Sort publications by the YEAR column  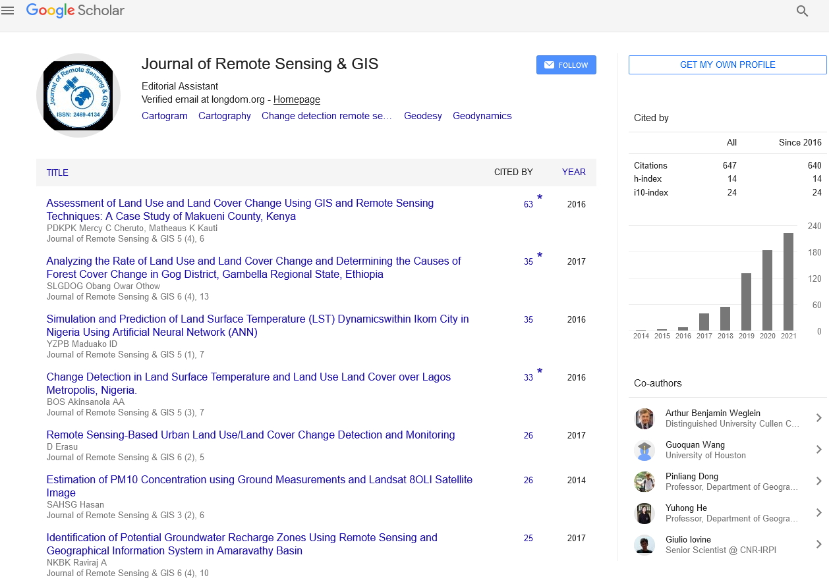coord(573,173)
